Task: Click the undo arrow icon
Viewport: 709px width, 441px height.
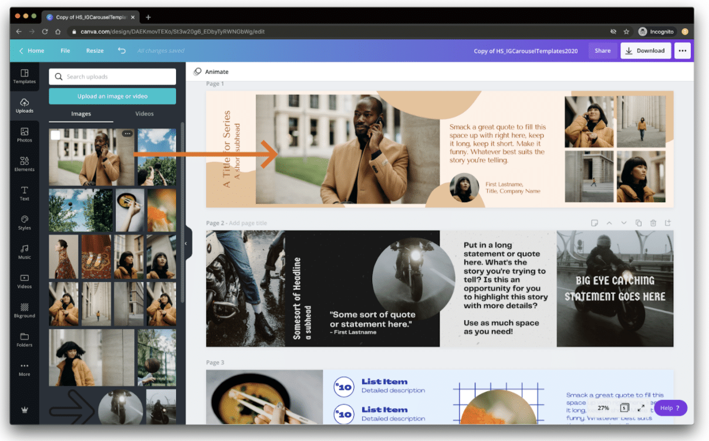Action: tap(121, 51)
